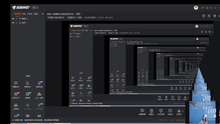Toggle the lock on 摄像头 3 source

16,19
